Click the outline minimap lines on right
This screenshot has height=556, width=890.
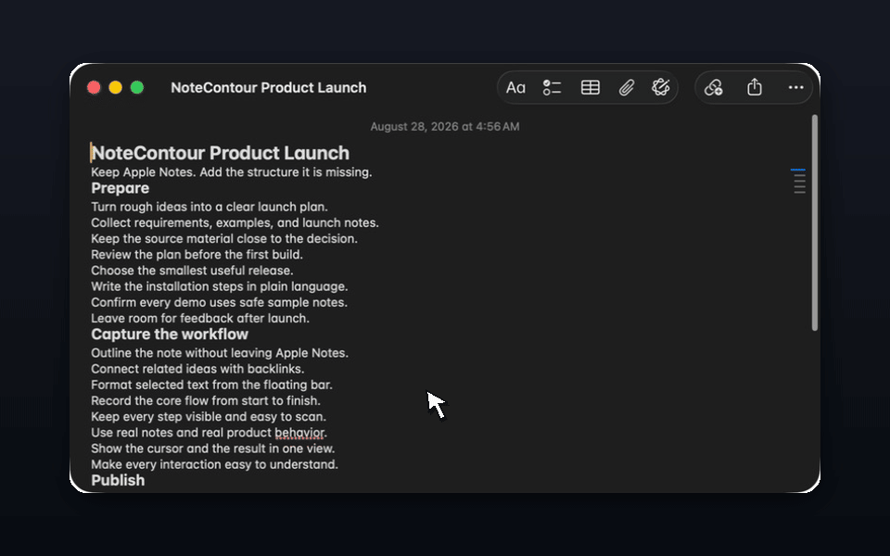(x=799, y=181)
